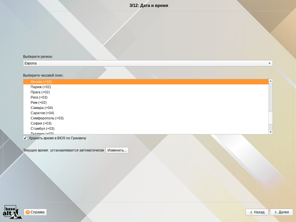Click the help icon on Справка button
296x222 pixels.
(x=28, y=212)
